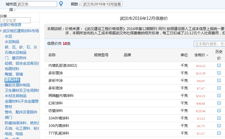Screen dimensions: 225x139
Task: Click the 多彩面涂 item name
Action: pyautogui.click(x=56, y=73)
